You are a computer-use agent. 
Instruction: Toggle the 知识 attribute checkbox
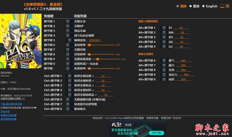point(164,79)
